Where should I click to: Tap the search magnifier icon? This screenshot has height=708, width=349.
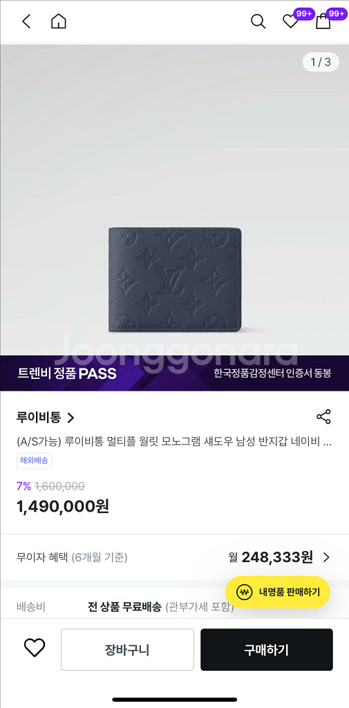(258, 21)
